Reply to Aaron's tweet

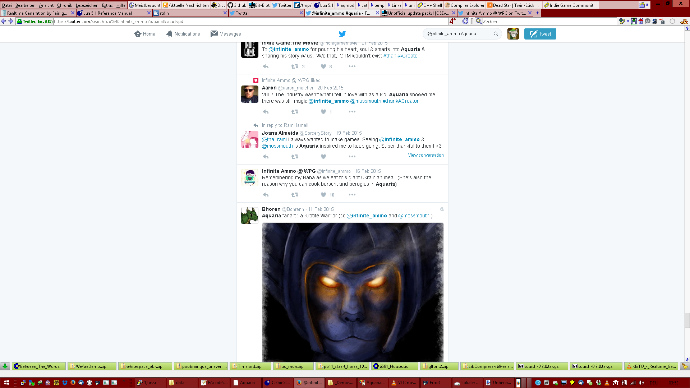pos(266,112)
